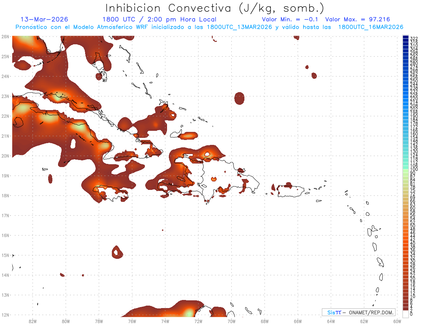Click the 74W longitude label
Image resolution: width=422 pixels, height=326 pixels.
(165, 321)
